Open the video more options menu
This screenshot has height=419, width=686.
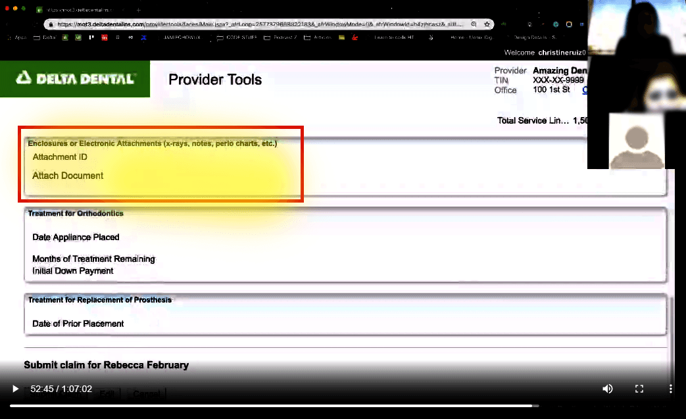671,389
